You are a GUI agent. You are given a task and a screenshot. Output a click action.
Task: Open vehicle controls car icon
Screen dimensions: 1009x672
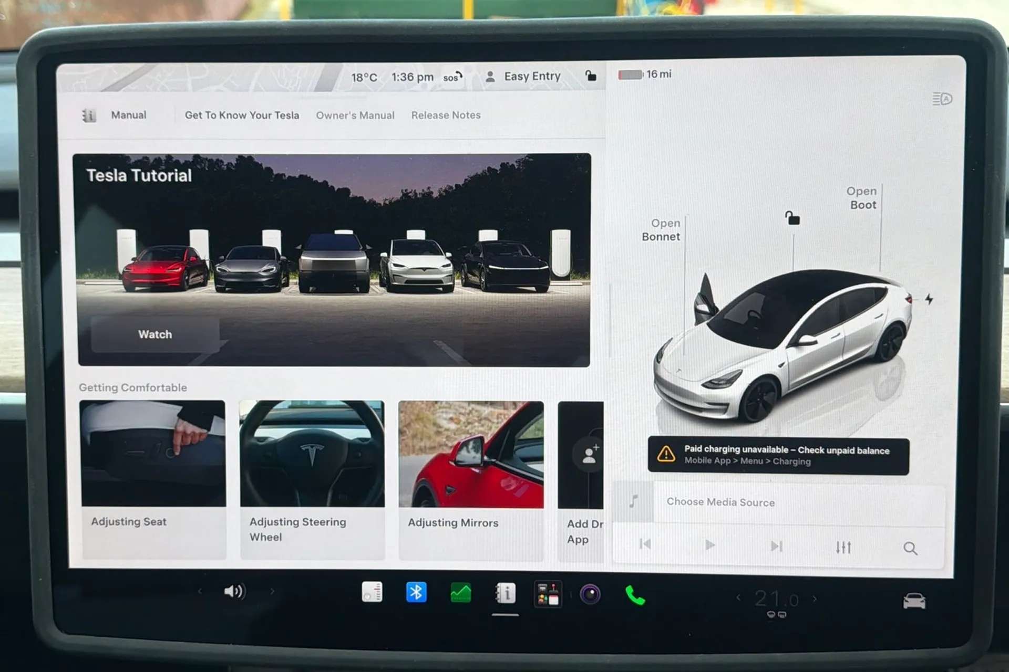(914, 601)
